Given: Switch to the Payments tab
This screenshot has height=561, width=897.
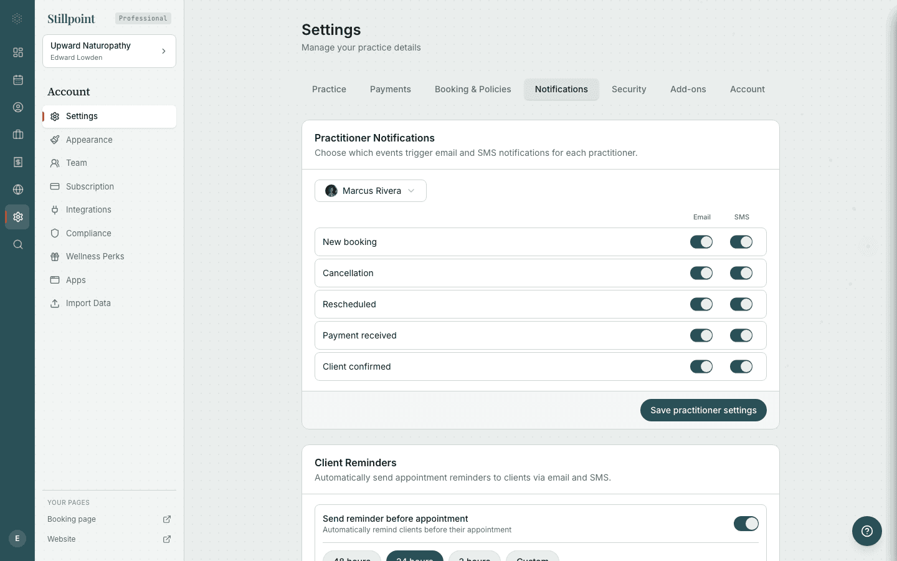Looking at the screenshot, I should pos(391,89).
